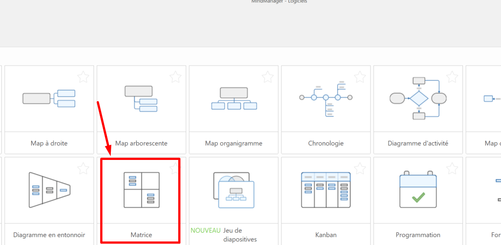Image resolution: width=501 pixels, height=245 pixels.
Task: Toggle favorite star on Programmation tile
Action: [452, 168]
